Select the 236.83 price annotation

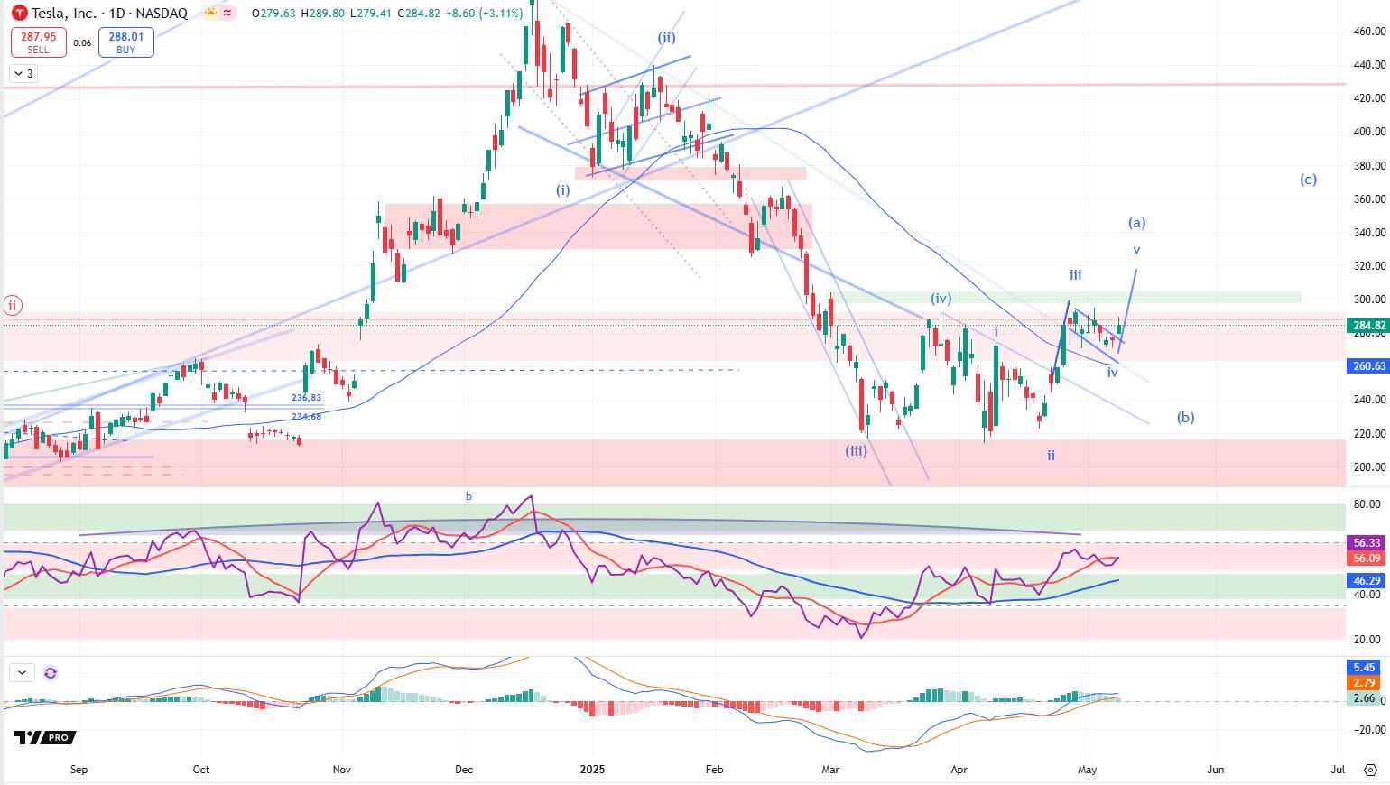(306, 398)
